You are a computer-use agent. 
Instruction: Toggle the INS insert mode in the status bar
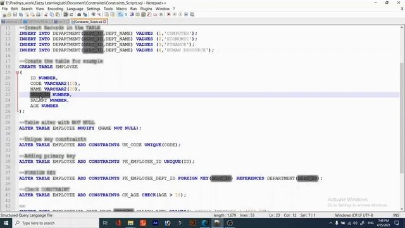tap(396, 215)
